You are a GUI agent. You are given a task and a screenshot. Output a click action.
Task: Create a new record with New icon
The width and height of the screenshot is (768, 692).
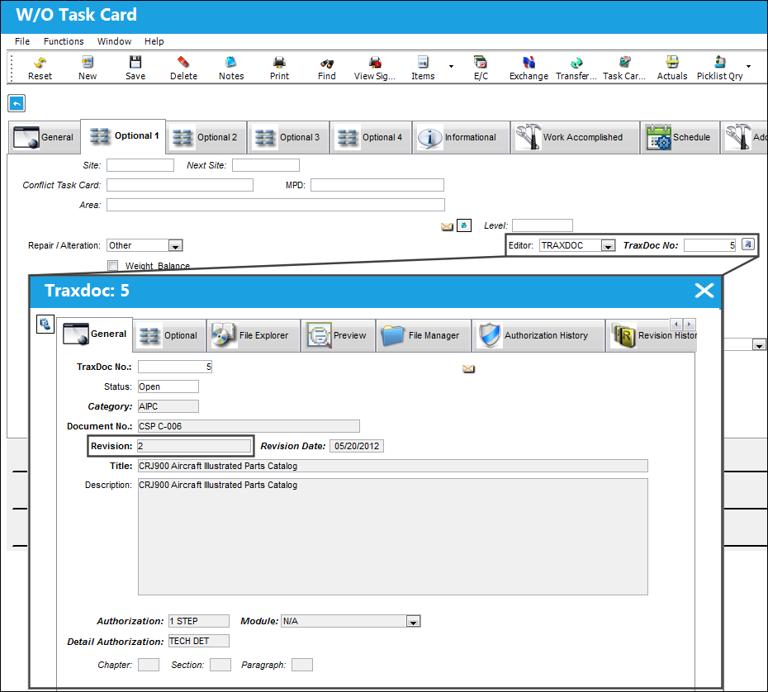(x=88, y=68)
